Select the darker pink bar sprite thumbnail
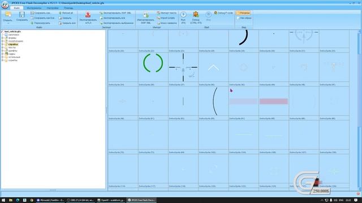This screenshot has width=362, height=203. click(x=274, y=101)
